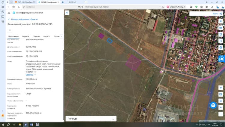
Task: Switch to the Объекты tab
Action: point(36,36)
